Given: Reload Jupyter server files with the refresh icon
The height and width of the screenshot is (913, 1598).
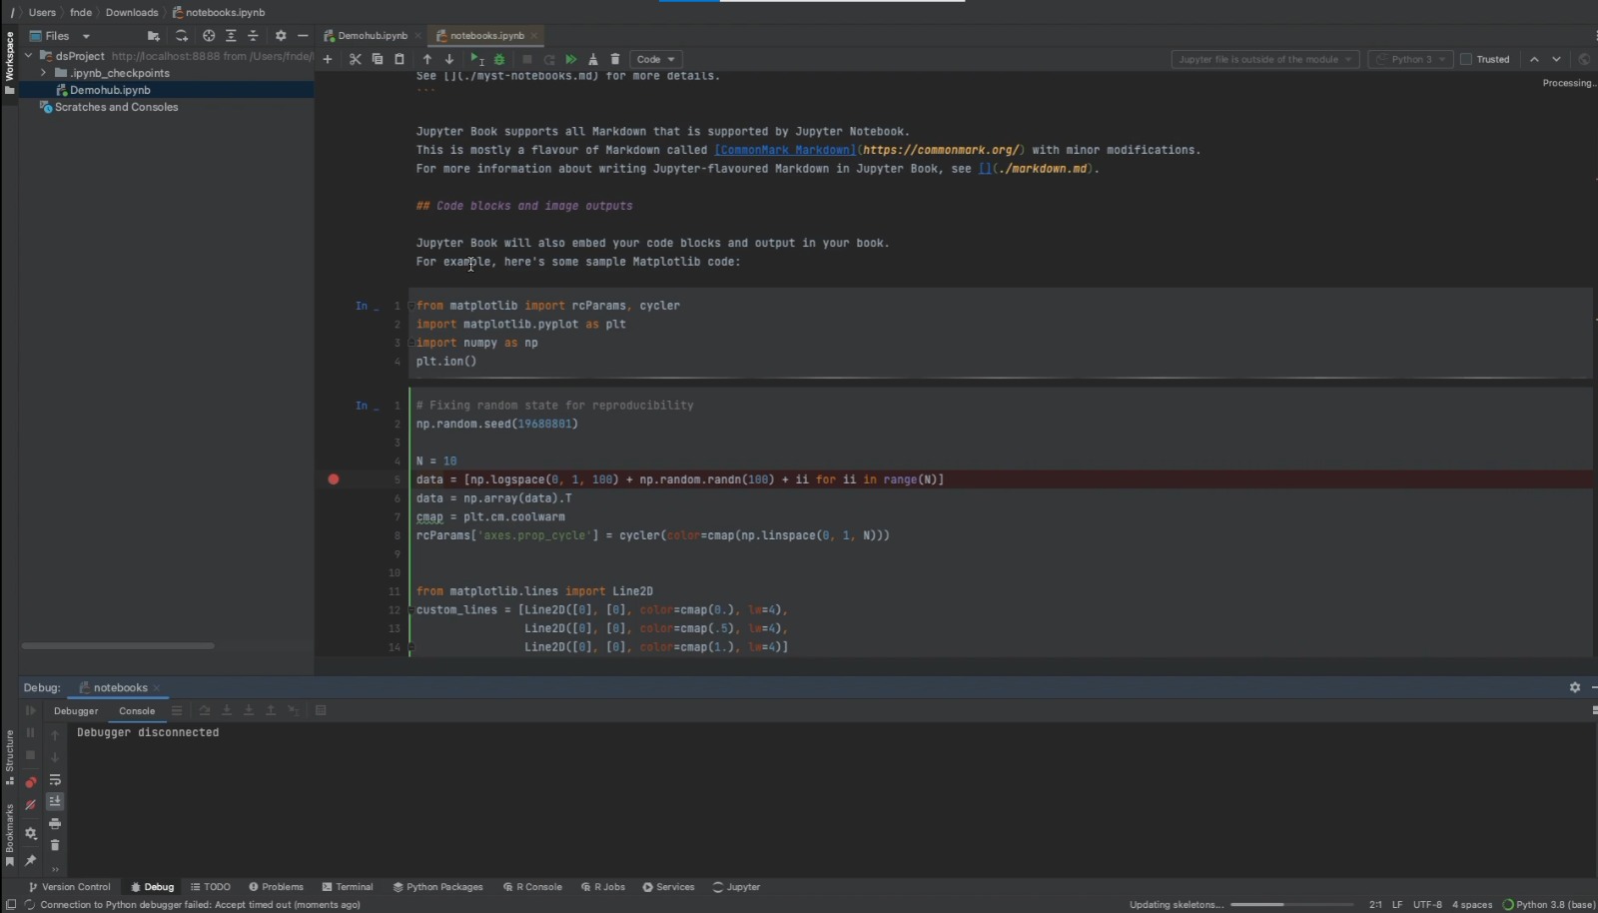Looking at the screenshot, I should 182,36.
